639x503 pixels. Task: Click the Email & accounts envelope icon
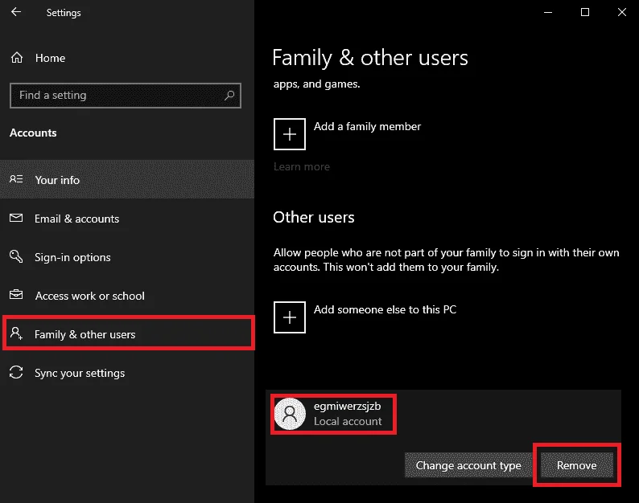[x=16, y=218]
